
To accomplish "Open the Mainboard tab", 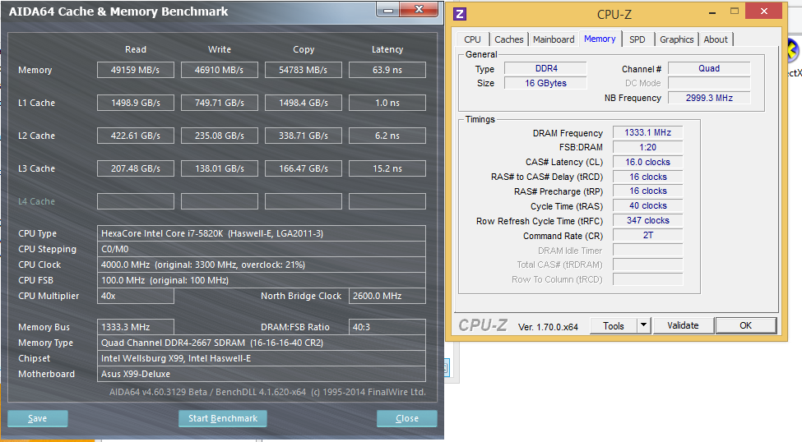I will coord(554,39).
